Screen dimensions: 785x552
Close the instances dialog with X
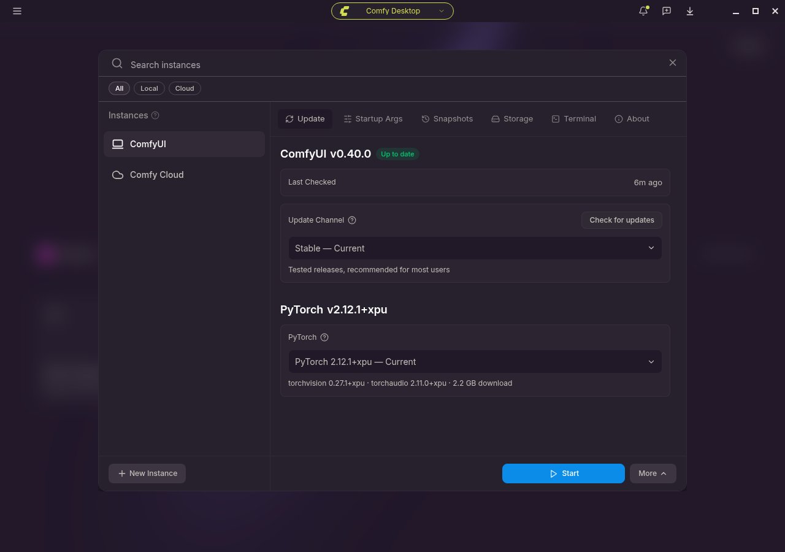[x=673, y=63]
